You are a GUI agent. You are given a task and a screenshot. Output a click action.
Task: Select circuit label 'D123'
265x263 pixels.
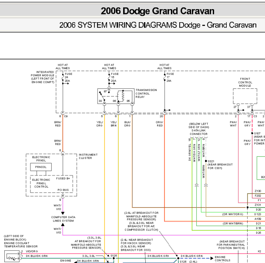tap(258, 214)
